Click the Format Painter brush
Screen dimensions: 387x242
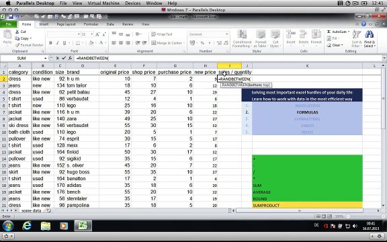coord(29,45)
